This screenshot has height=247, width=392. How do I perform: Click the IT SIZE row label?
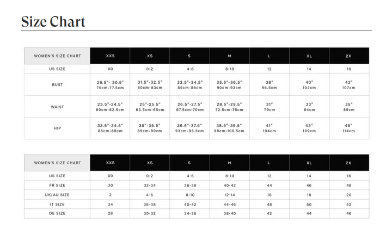coord(57,204)
